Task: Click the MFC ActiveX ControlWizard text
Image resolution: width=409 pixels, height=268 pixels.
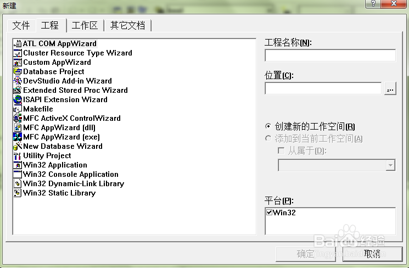Action: pos(72,118)
